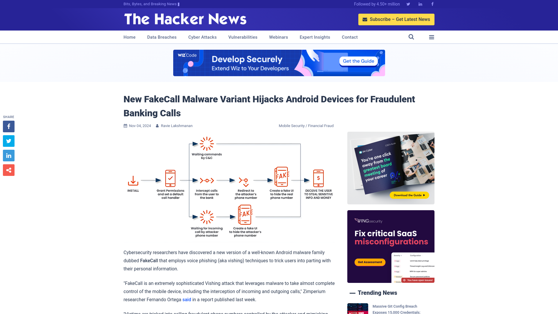Select the Cyber Attacks menu item
Image resolution: width=558 pixels, height=314 pixels.
pos(202,37)
